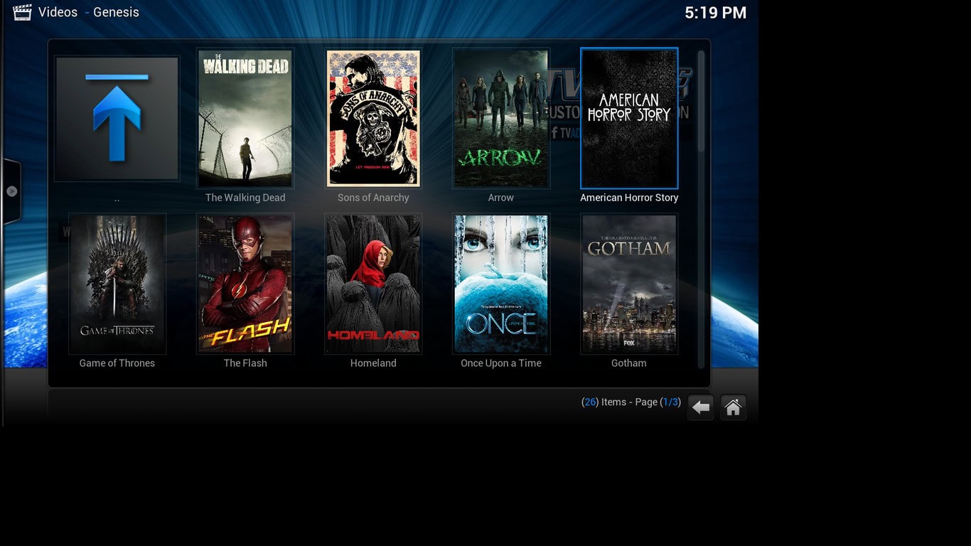The height and width of the screenshot is (546, 971).
Task: Click the video clapperboard icon
Action: pos(22,12)
